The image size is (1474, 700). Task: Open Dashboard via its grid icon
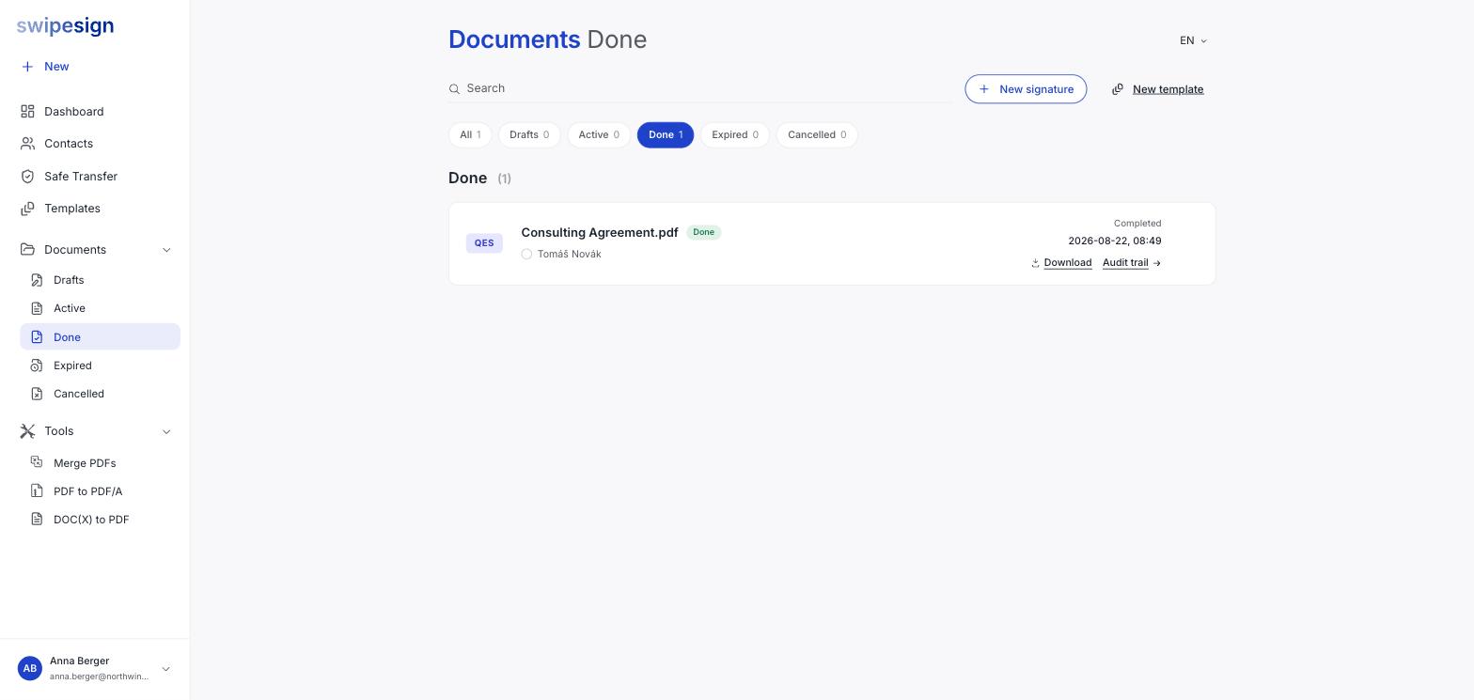pyautogui.click(x=27, y=112)
